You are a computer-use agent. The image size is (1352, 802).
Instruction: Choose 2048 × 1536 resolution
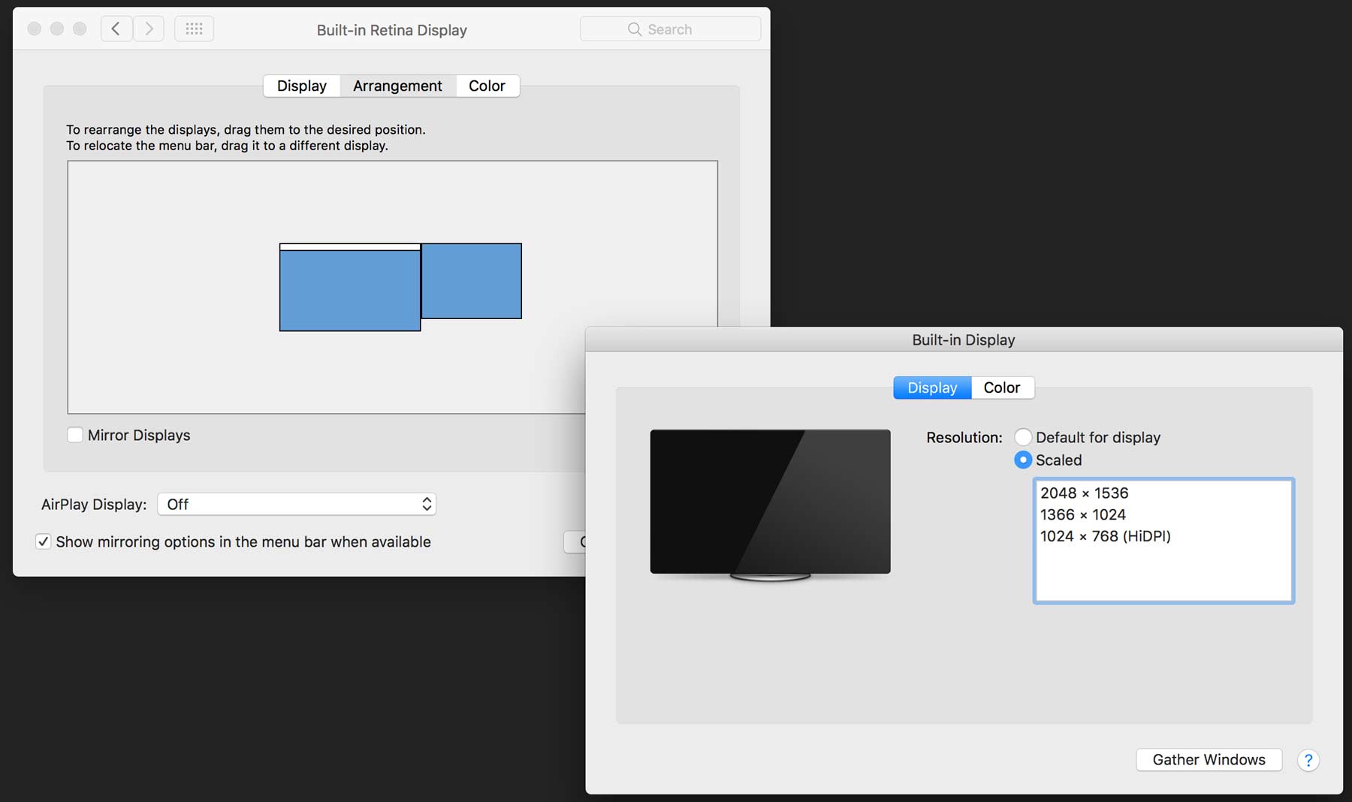tap(1163, 493)
